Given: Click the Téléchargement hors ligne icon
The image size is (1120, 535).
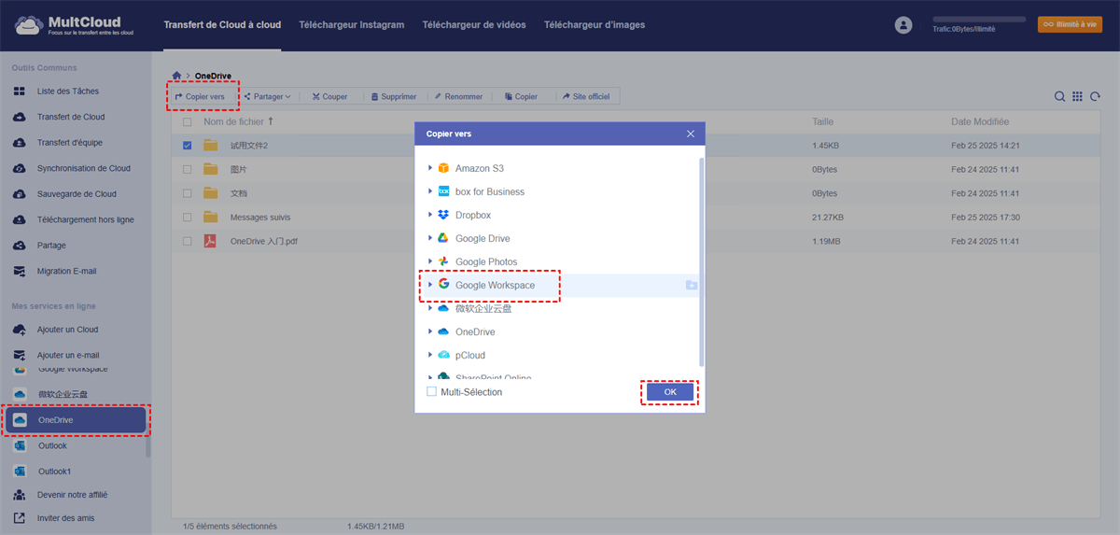Looking at the screenshot, I should point(20,220).
